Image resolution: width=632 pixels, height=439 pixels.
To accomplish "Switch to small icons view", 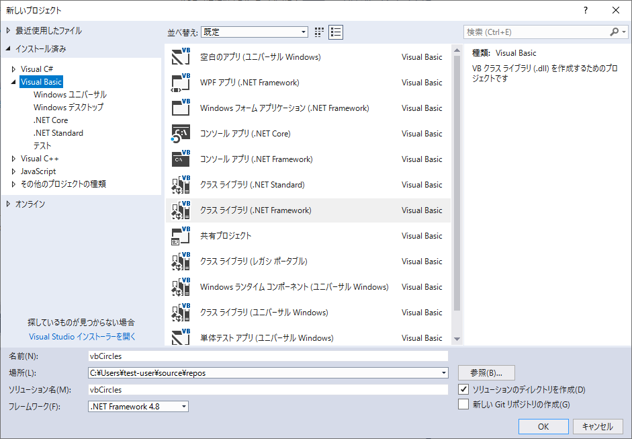I will 319,32.
